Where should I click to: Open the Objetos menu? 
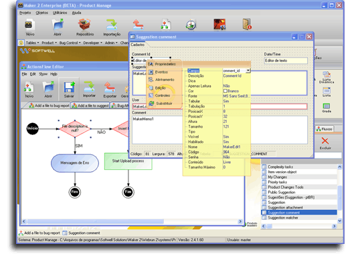click(41, 13)
